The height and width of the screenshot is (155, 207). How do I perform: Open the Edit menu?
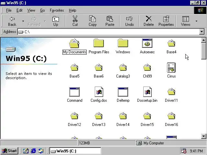pyautogui.click(x=19, y=10)
